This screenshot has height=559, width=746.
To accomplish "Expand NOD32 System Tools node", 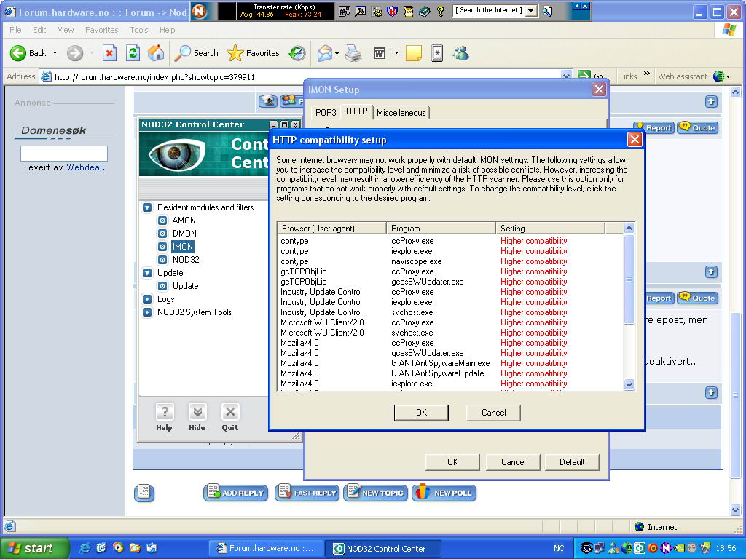I will pyautogui.click(x=147, y=312).
